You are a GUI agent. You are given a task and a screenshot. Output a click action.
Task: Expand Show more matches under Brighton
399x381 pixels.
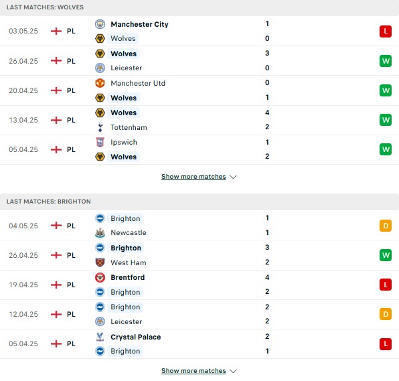(193, 371)
